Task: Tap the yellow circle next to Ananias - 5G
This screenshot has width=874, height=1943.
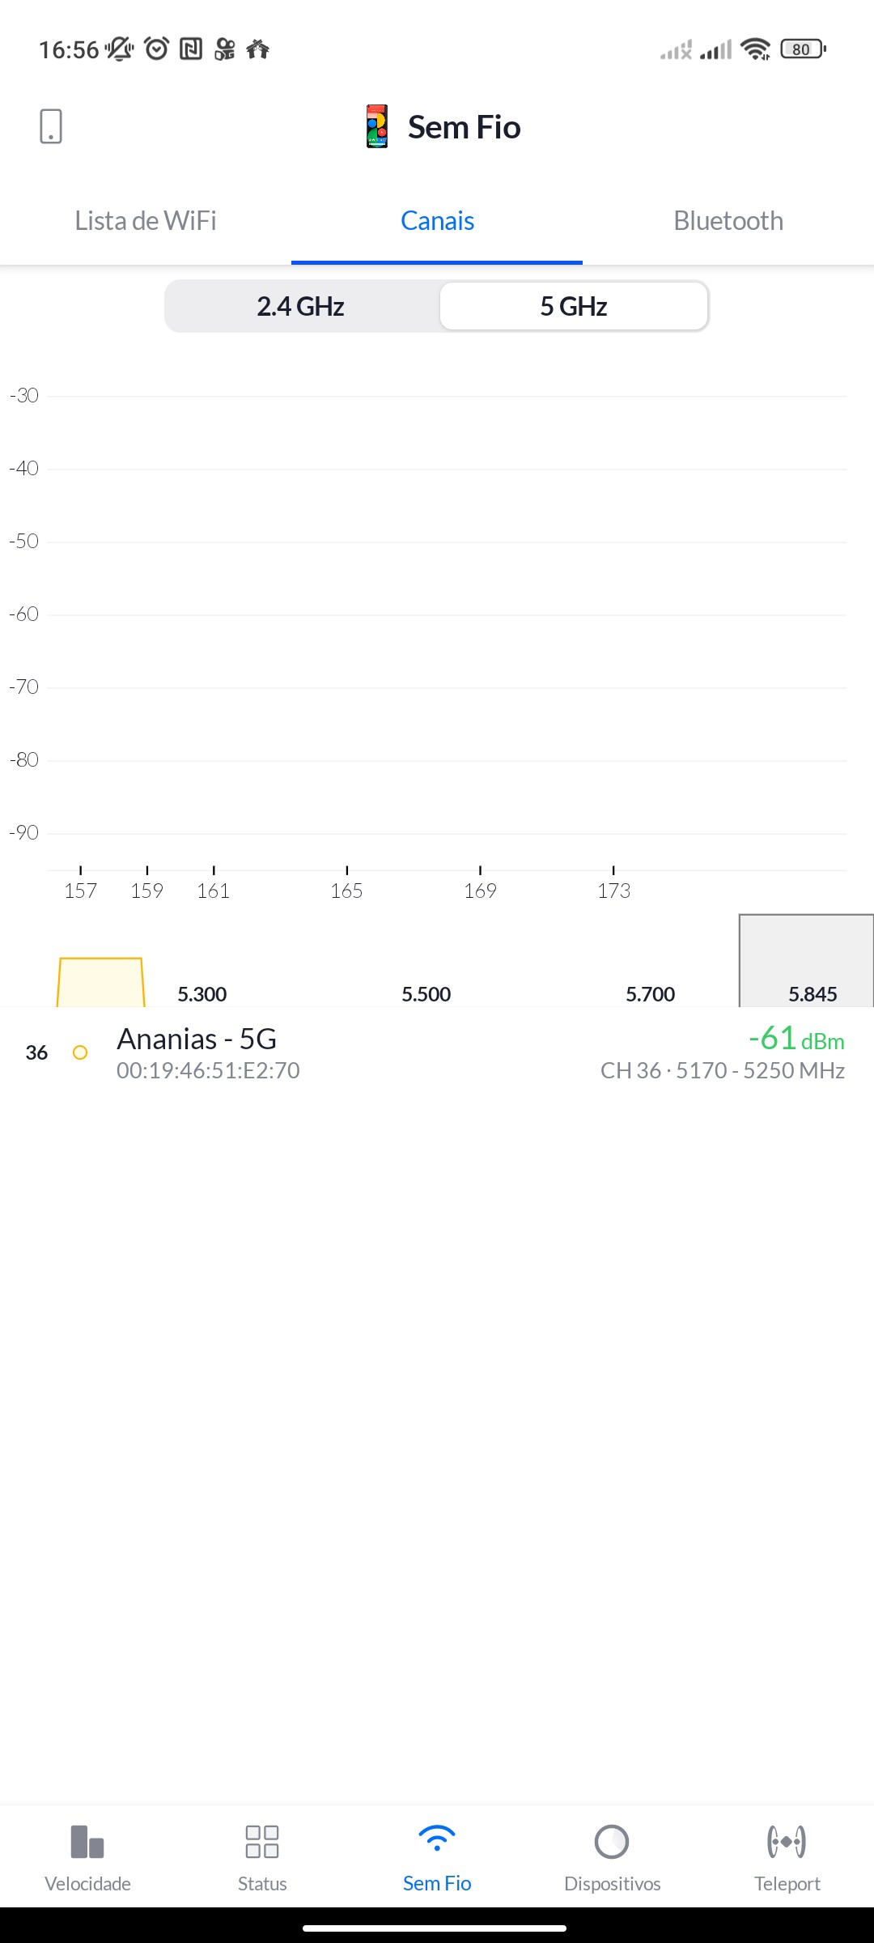Action: (x=80, y=1052)
